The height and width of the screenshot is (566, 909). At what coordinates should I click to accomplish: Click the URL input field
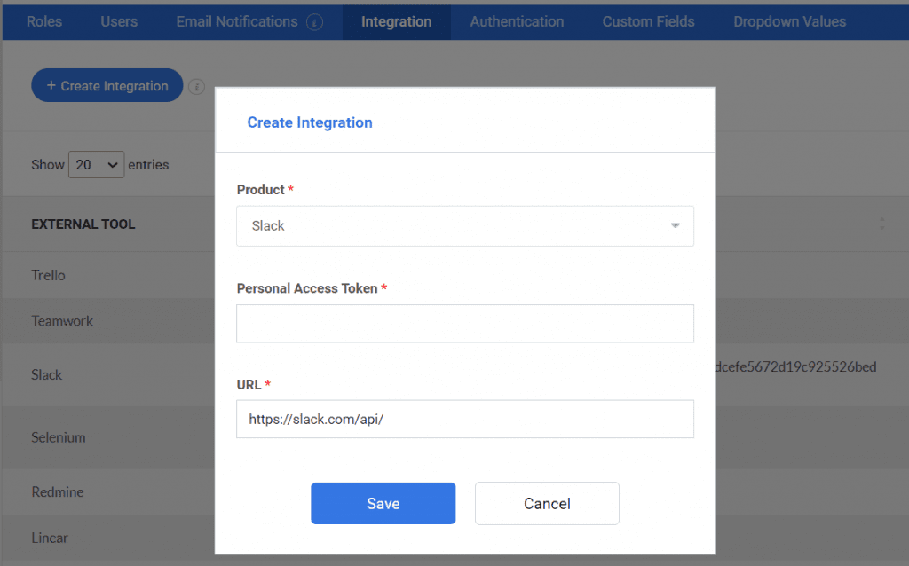click(465, 419)
